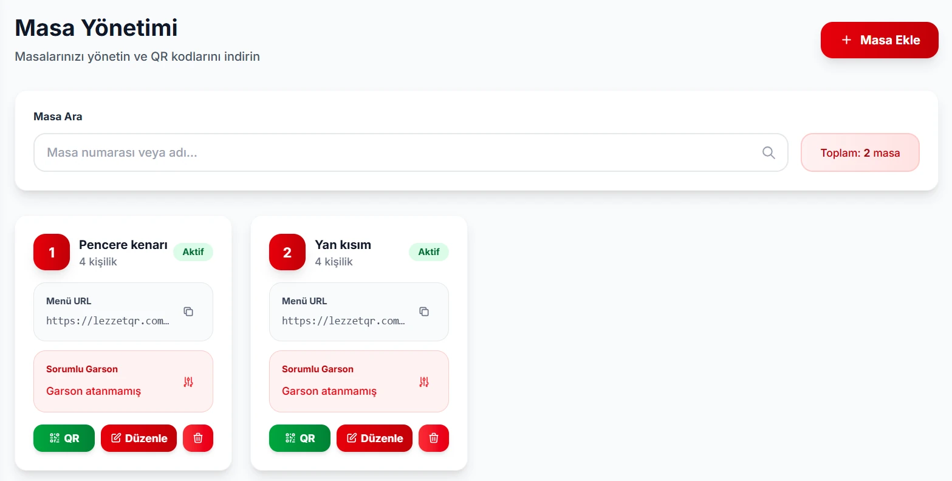Copy the Menü URL for Pencere kenarı table

point(188,312)
